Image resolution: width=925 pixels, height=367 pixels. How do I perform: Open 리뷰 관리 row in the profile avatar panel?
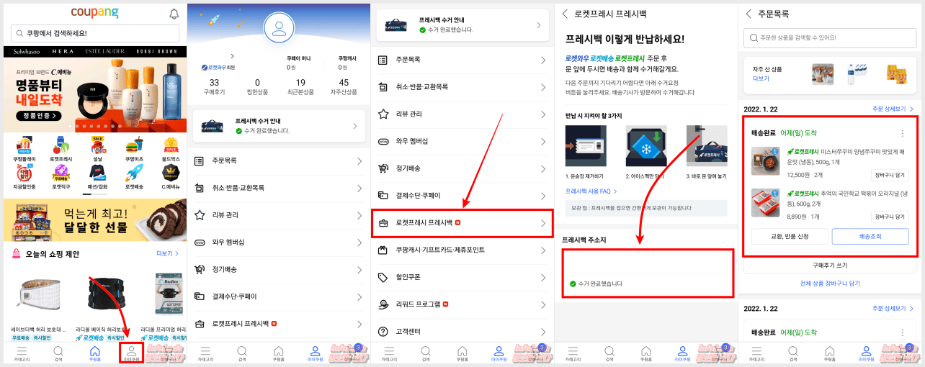pos(278,215)
